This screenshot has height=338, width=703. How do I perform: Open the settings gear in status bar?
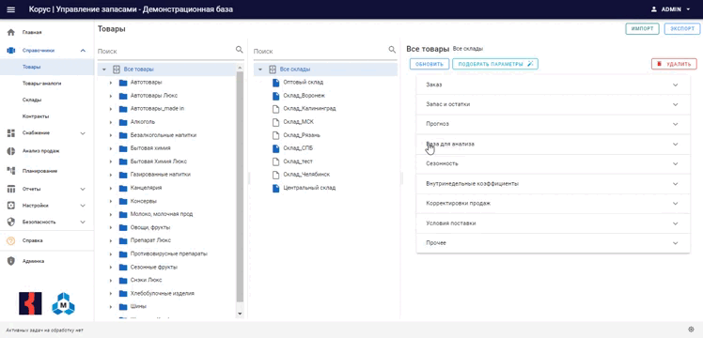pos(691,330)
